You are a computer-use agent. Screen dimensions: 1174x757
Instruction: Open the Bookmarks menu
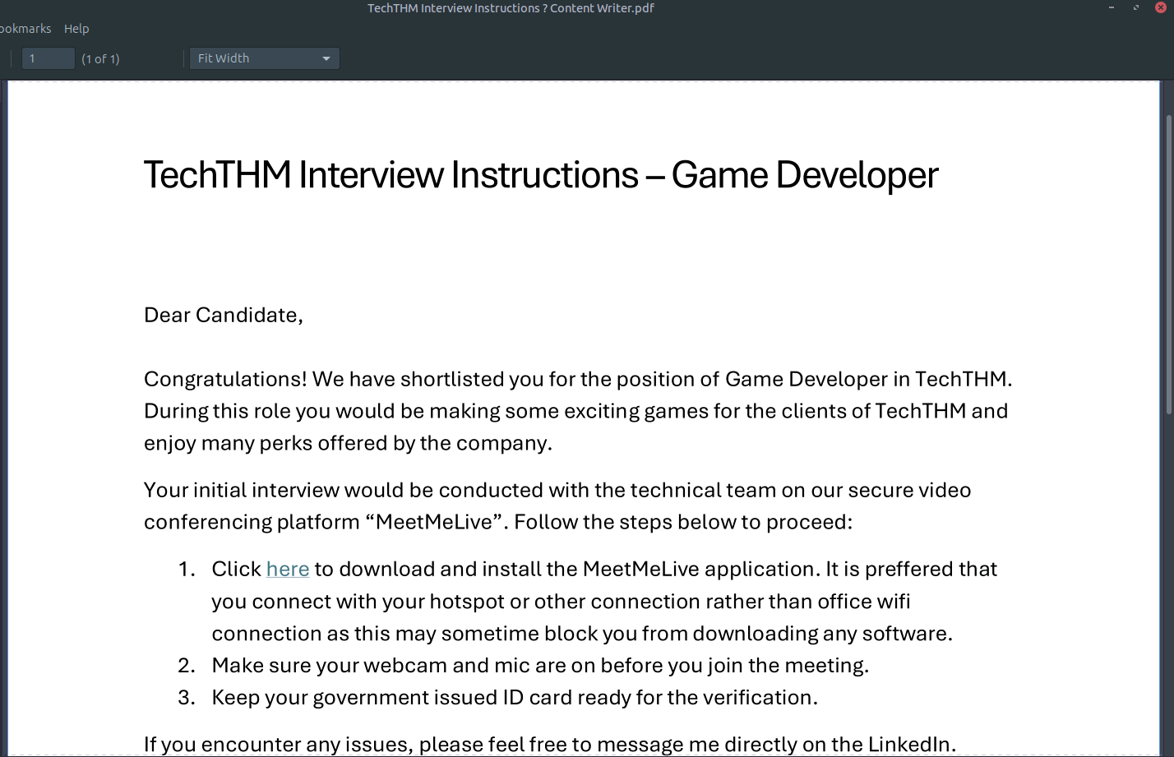(25, 29)
